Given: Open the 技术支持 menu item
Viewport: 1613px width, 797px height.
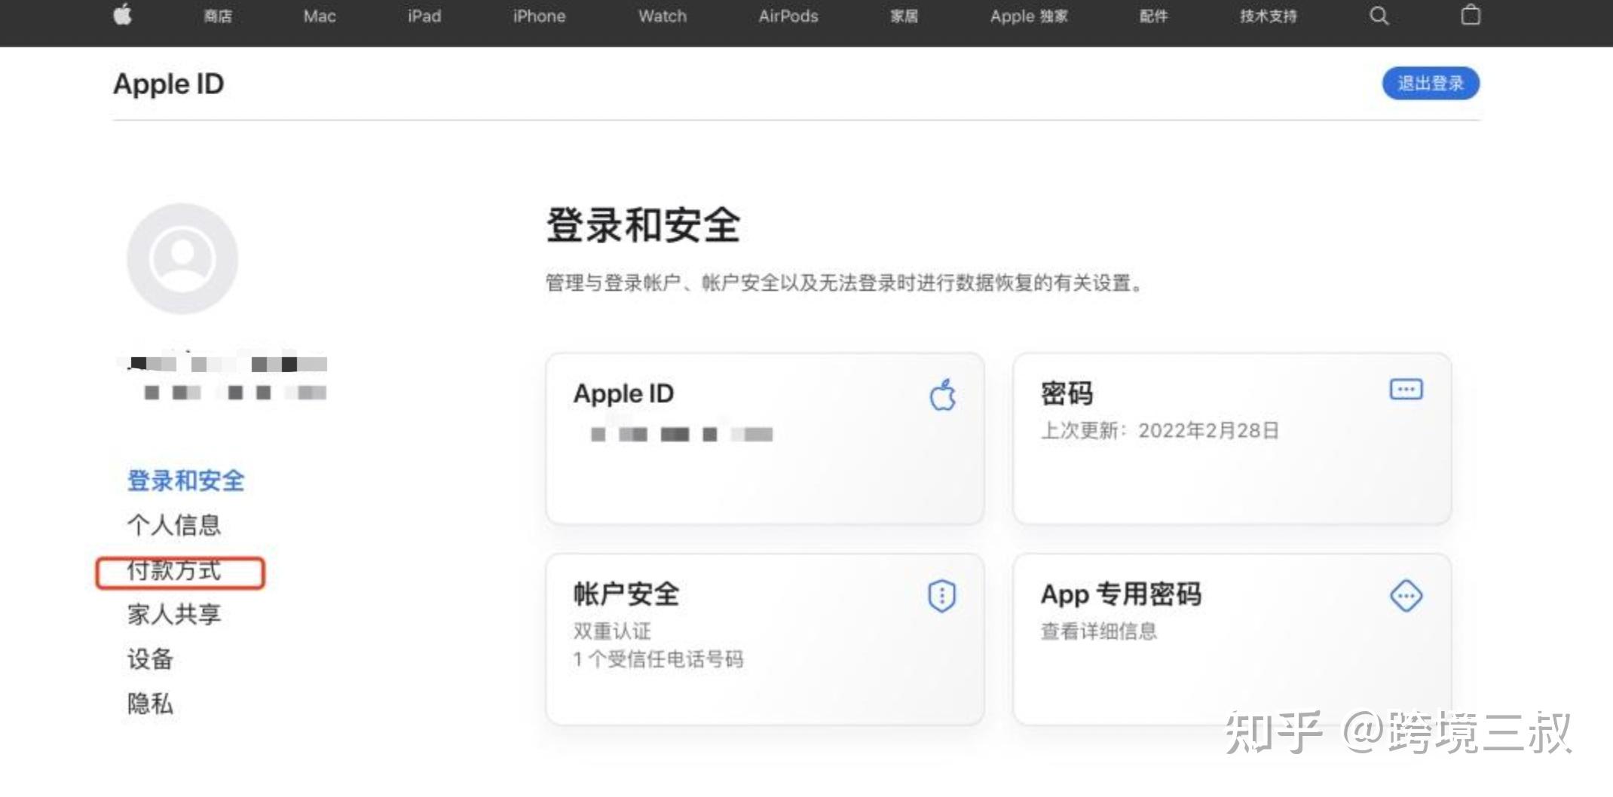Looking at the screenshot, I should pos(1269,16).
